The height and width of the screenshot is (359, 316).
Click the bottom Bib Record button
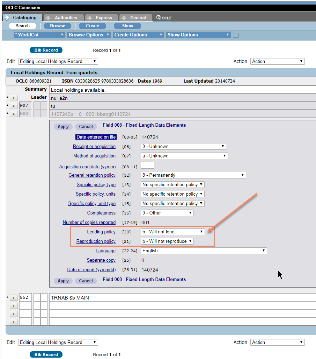[46, 354]
